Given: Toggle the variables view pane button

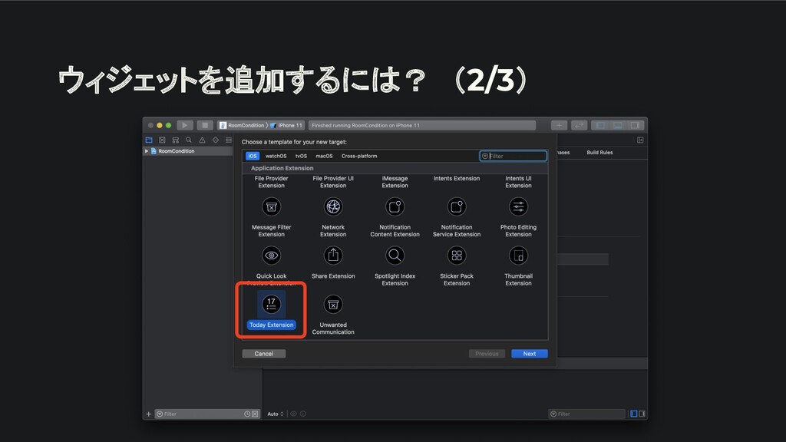Looking at the screenshot, I should tap(633, 414).
